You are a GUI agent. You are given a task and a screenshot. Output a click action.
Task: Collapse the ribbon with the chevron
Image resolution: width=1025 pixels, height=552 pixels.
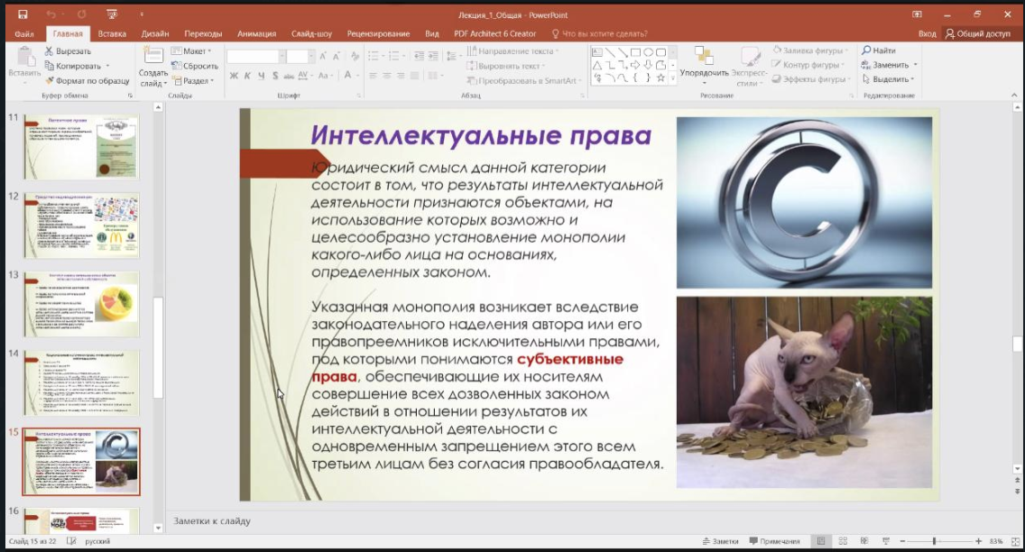coord(1014,96)
